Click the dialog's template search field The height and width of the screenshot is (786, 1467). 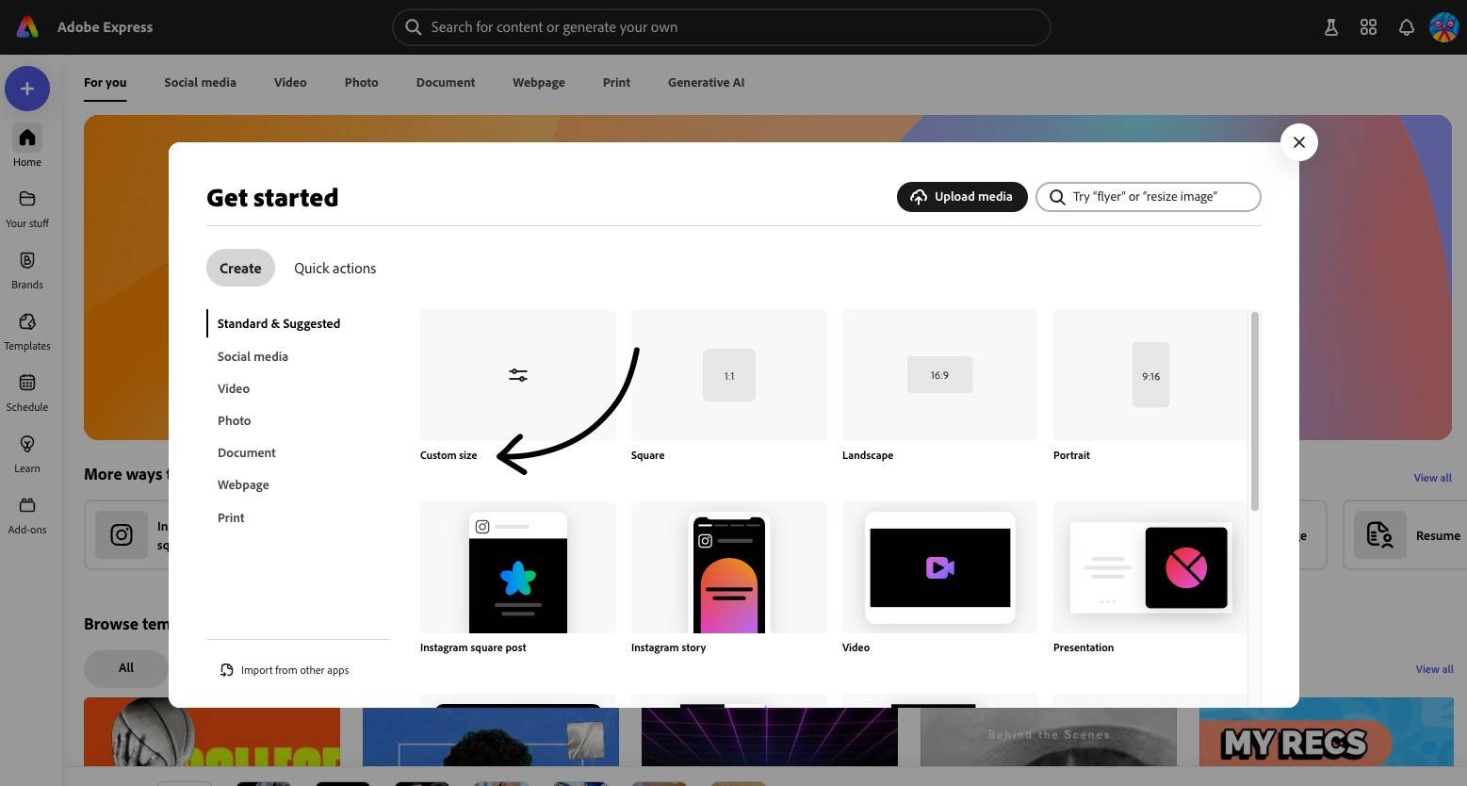[1159, 197]
